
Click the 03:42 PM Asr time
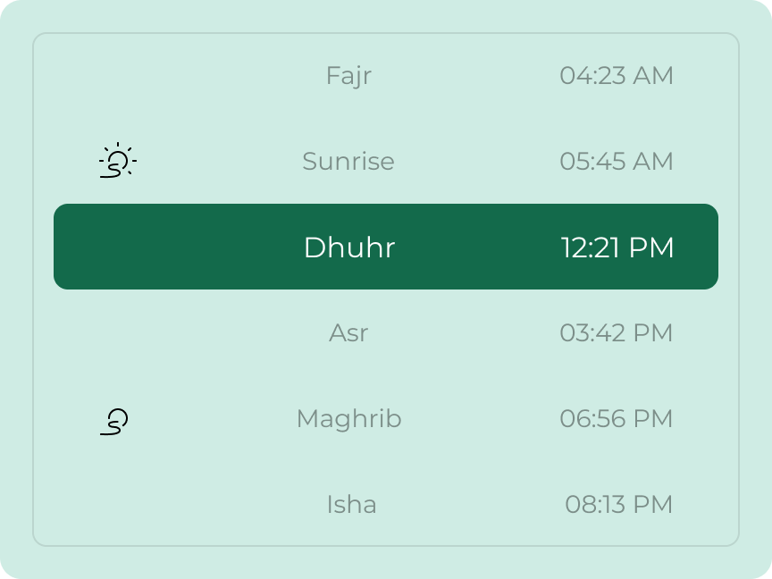pyautogui.click(x=617, y=333)
